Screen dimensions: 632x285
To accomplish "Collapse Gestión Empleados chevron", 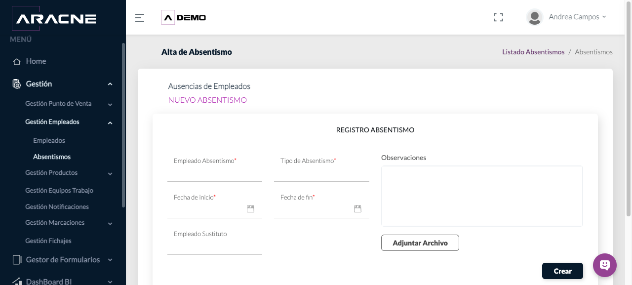I will point(110,122).
